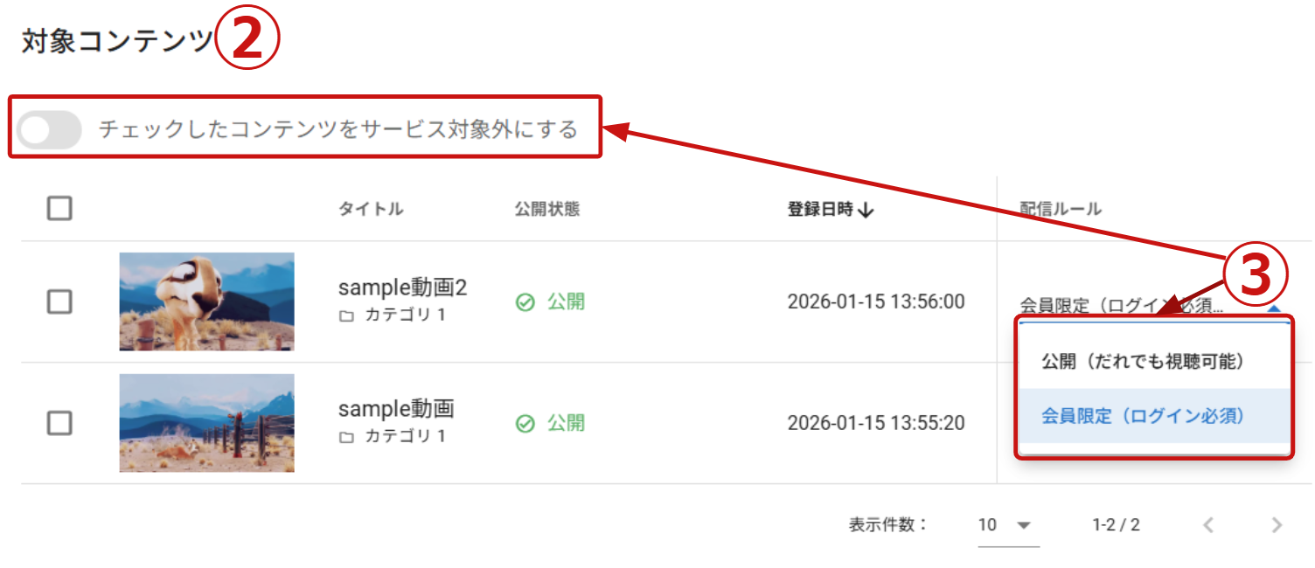1315x568 pixels.
Task: Go to the previous page arrow
Action: [x=1208, y=525]
